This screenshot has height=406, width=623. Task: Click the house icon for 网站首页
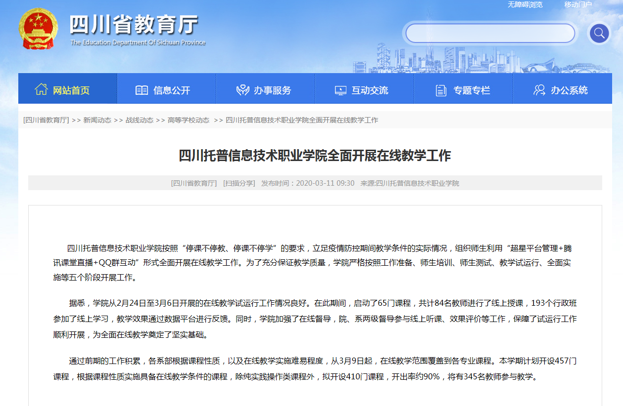(41, 89)
